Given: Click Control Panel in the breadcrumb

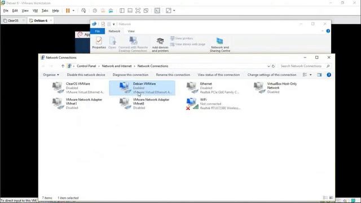Looking at the screenshot, I should click(x=86, y=66).
